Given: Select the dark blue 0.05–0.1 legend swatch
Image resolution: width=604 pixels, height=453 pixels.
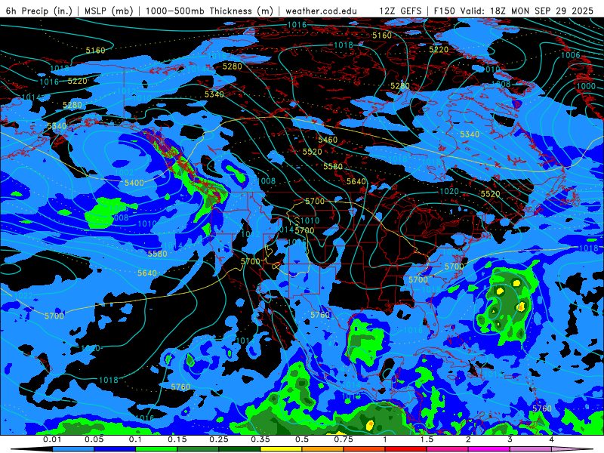Looking at the screenshot, I should click(115, 449).
